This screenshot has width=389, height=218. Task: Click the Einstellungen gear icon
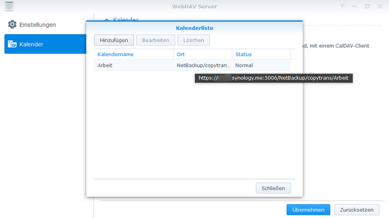[x=12, y=24]
